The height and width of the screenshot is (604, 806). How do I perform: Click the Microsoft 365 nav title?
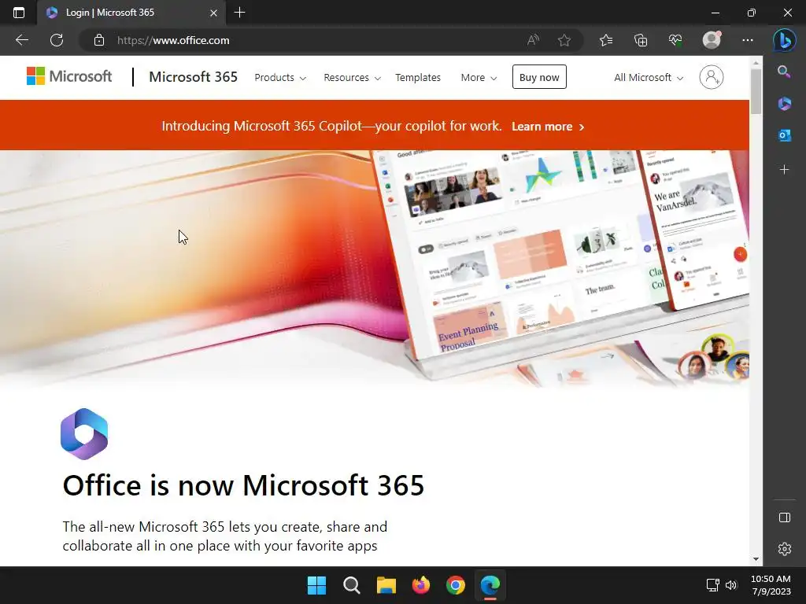click(194, 77)
